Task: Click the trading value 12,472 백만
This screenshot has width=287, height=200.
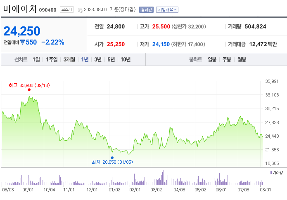Action: pyautogui.click(x=263, y=44)
